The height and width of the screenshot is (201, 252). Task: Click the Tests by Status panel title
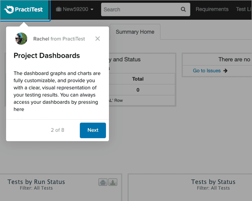(213, 182)
